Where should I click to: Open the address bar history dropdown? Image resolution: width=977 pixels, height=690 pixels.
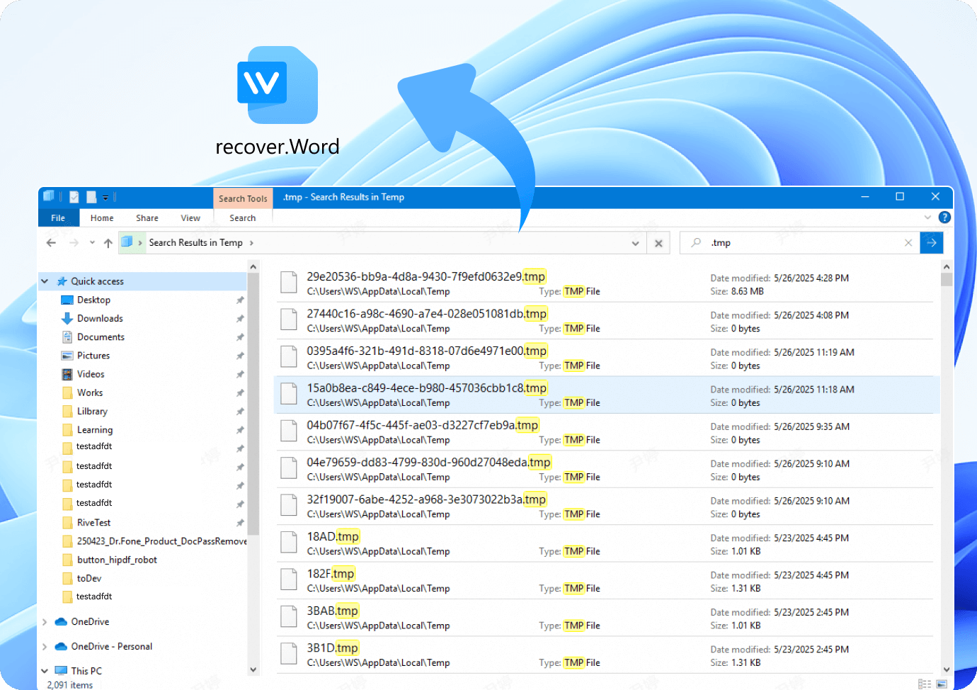click(x=635, y=243)
